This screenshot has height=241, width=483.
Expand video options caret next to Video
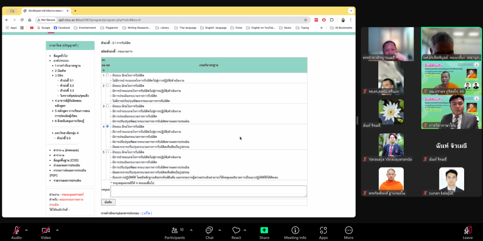coord(57,230)
